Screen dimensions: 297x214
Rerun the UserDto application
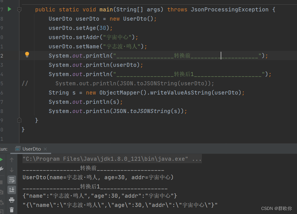click(x=2, y=159)
